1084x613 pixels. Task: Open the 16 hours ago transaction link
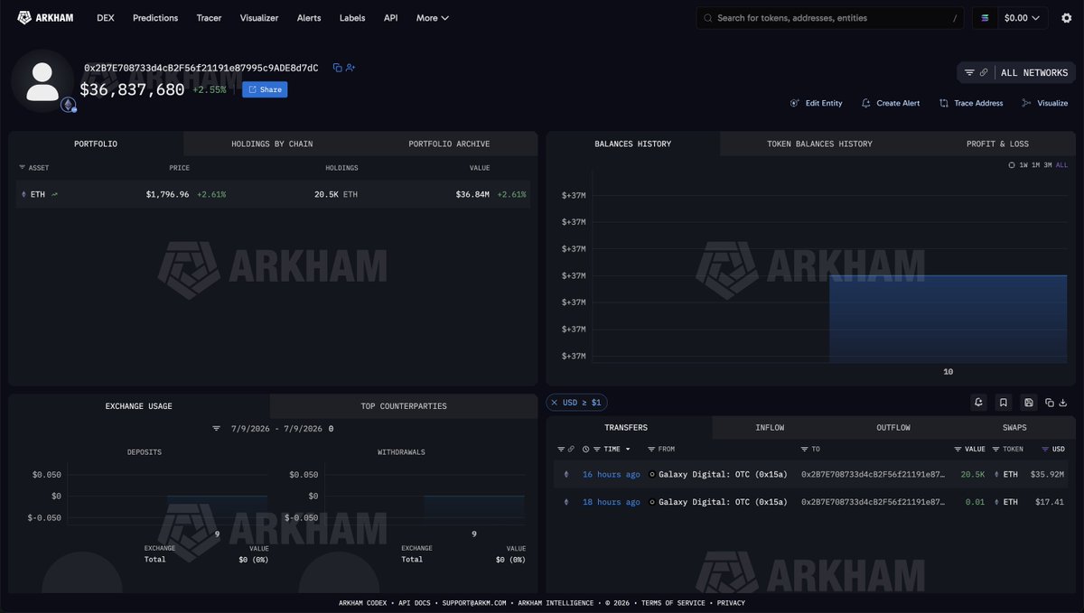(611, 474)
